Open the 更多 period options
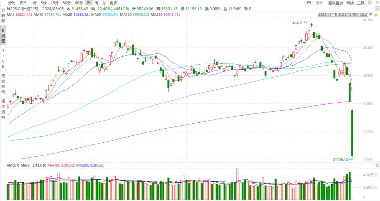Screen dimensions: 380x201 click(113, 3)
